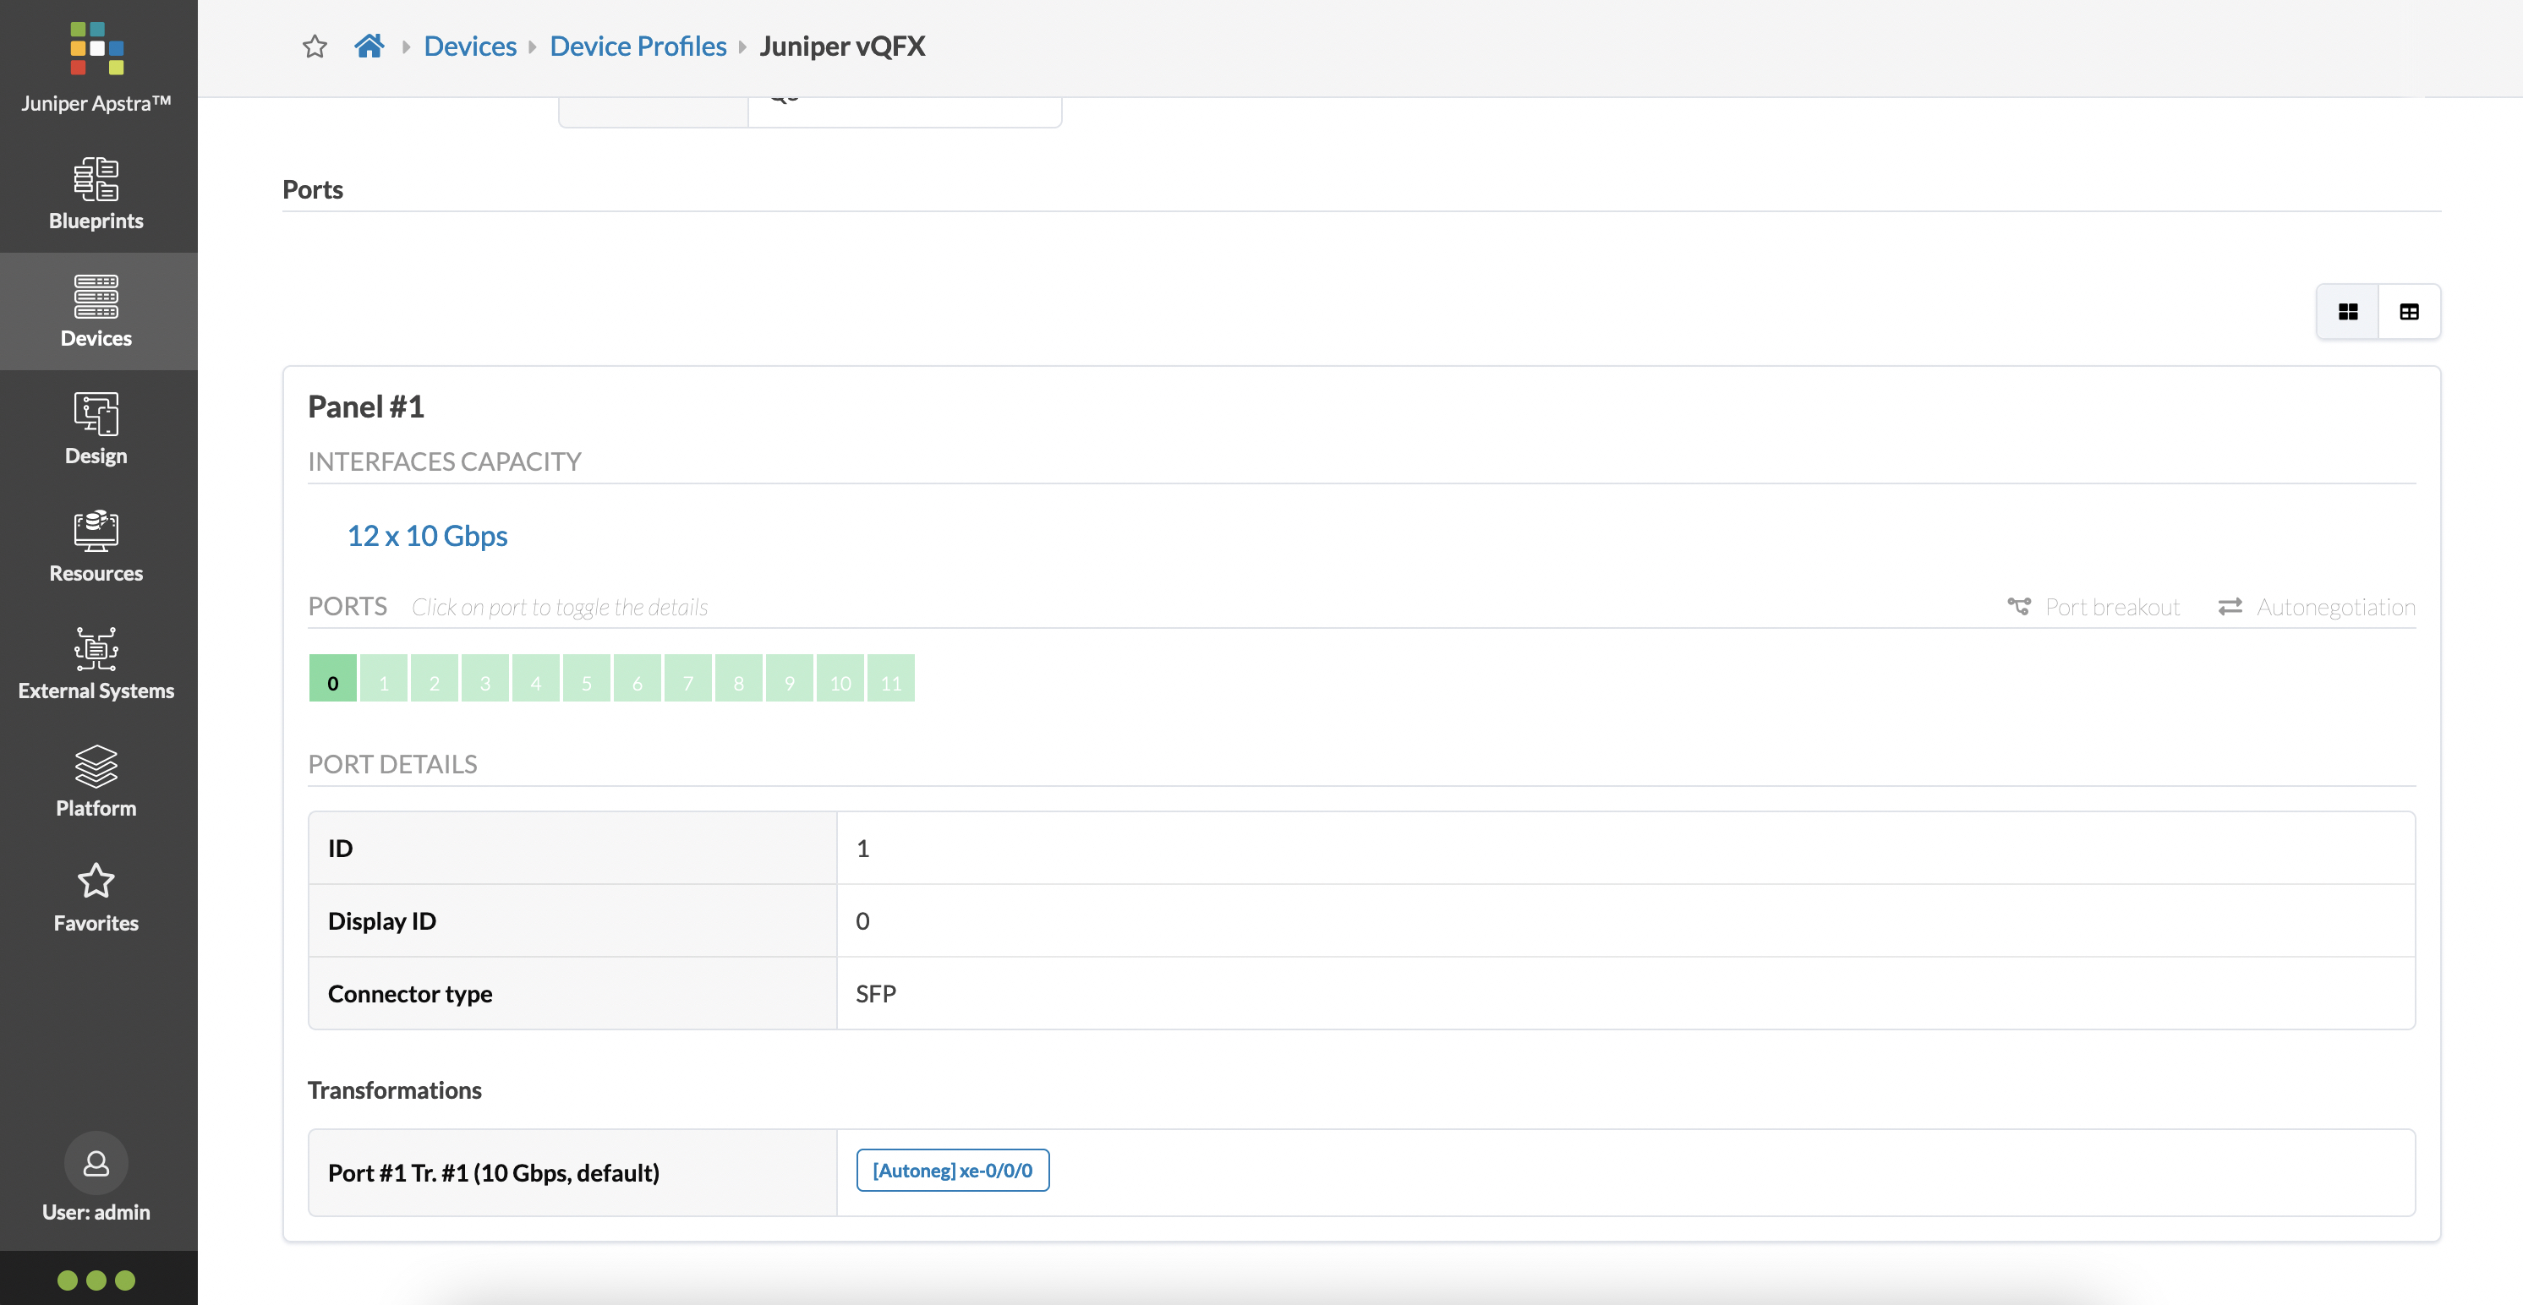The height and width of the screenshot is (1305, 2523).
Task: Click the [Autoneg] xe-0/0/0 interface tag
Action: pos(953,1170)
